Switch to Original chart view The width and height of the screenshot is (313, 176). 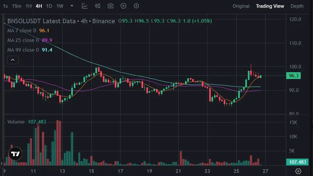click(241, 6)
